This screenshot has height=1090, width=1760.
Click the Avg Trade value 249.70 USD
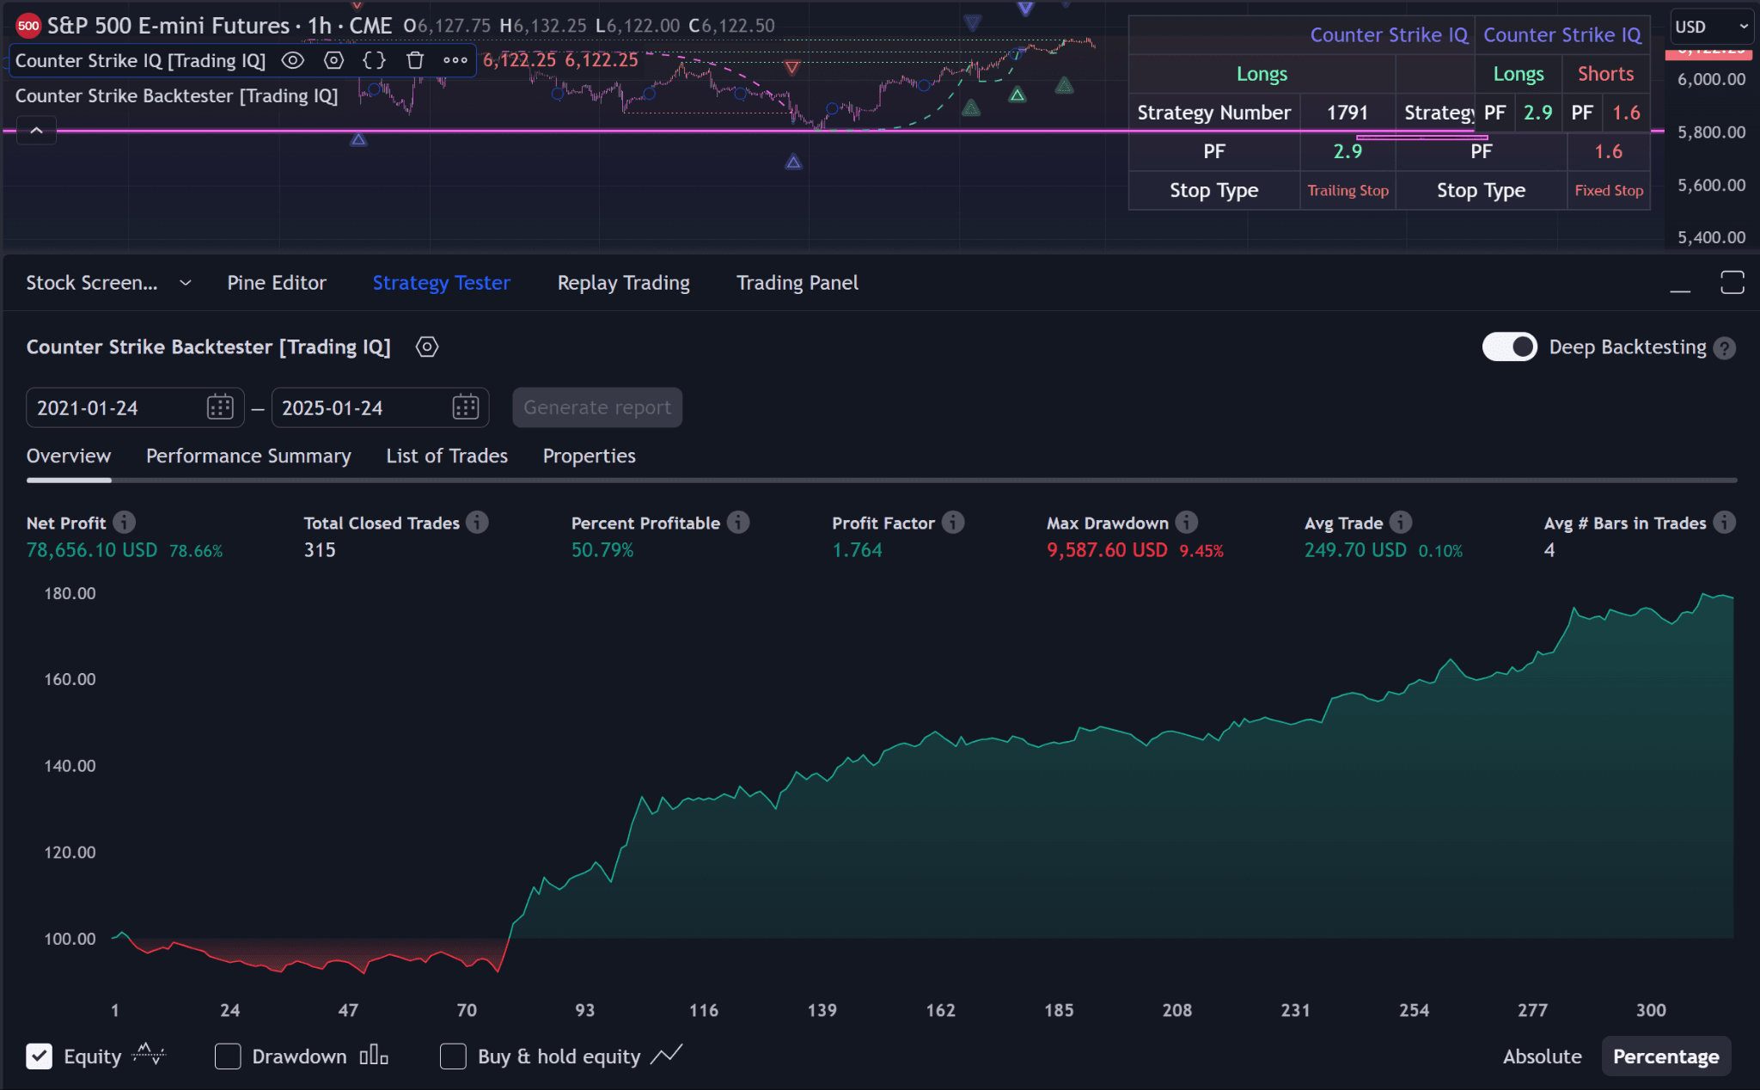tap(1355, 550)
